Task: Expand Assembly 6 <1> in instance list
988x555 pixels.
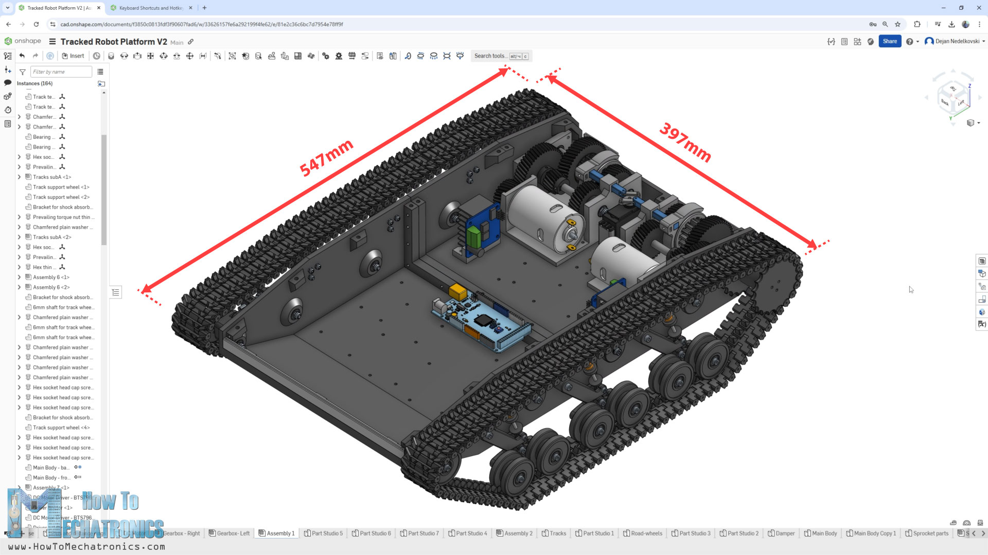Action: 20,277
